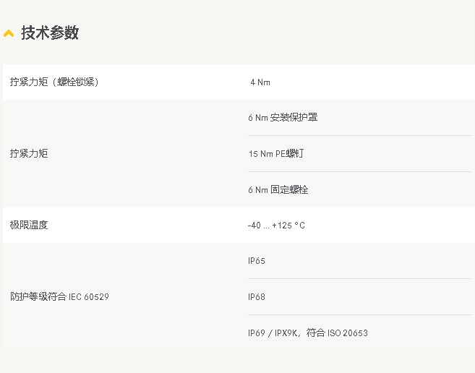
Task: Click the 固定螺栓 text in torque row
Action: 289,189
